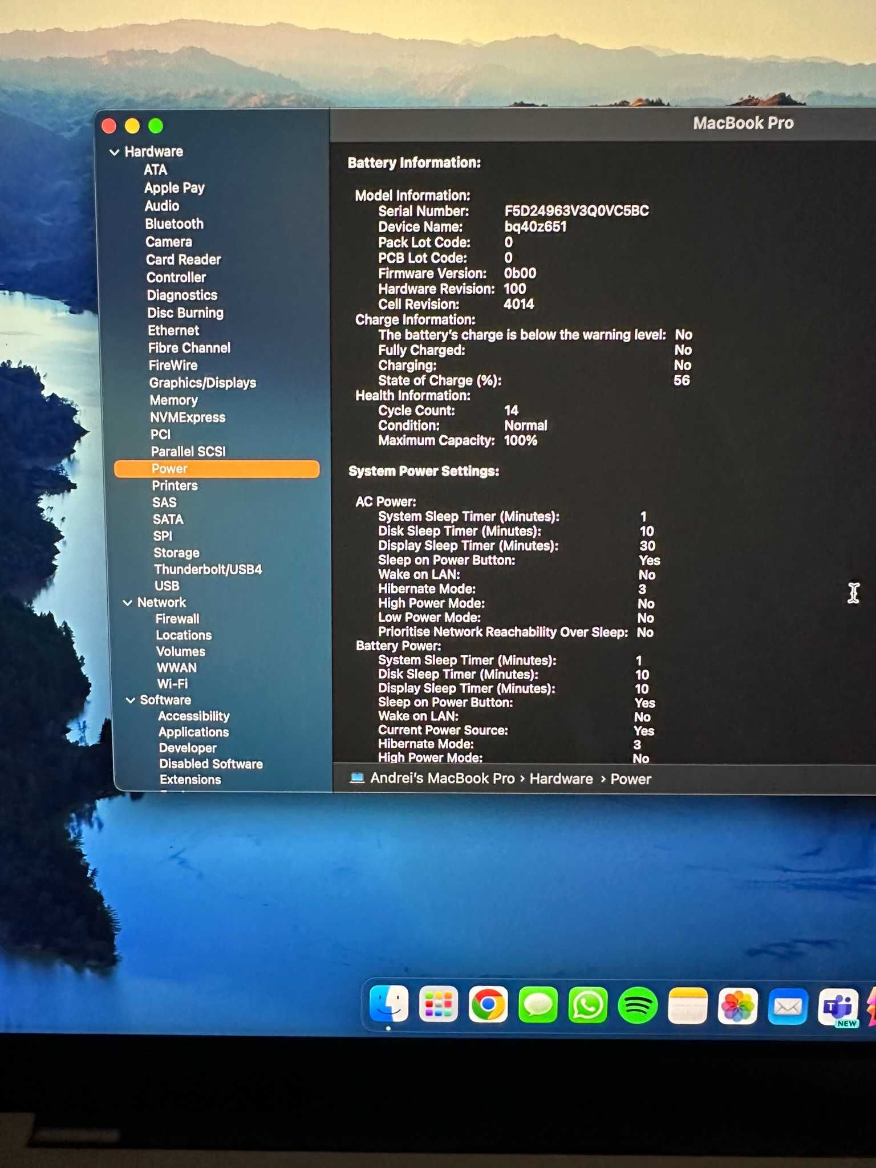Select Audio in the sidebar
This screenshot has height=1168, width=876.
(x=162, y=205)
